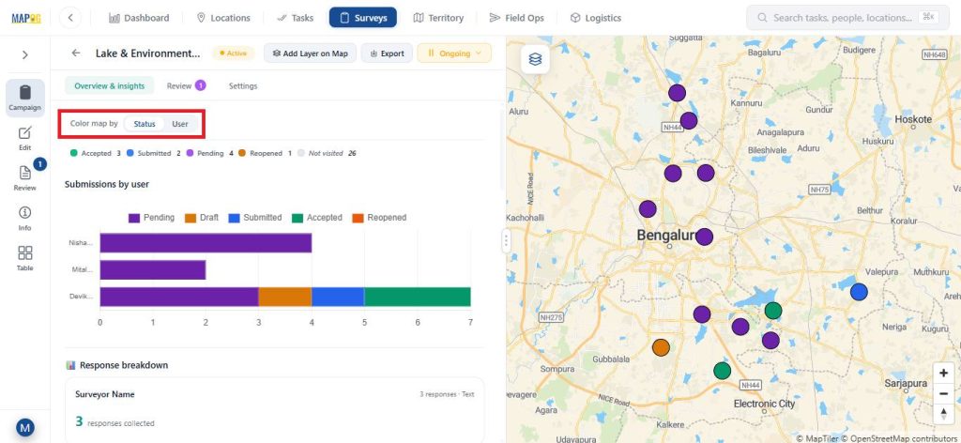Set color map by Status

coord(145,124)
